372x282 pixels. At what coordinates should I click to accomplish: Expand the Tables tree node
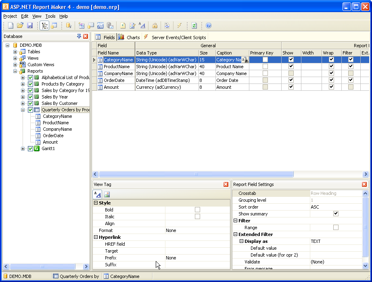[x=15, y=52]
